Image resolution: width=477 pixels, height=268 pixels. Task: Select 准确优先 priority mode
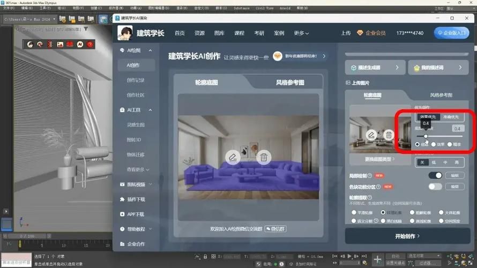451,117
